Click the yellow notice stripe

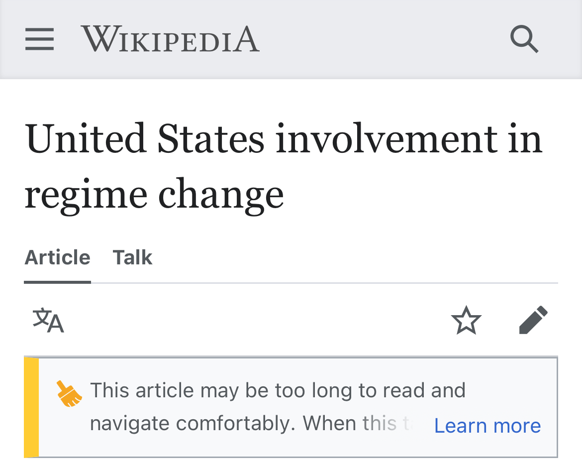[x=31, y=407]
